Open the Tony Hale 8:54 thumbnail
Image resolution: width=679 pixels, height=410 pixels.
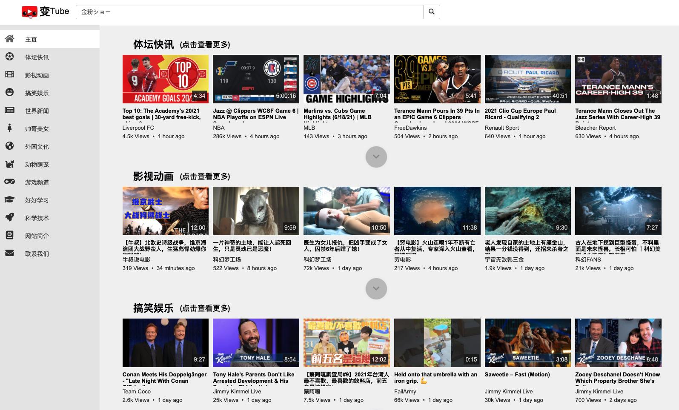(x=256, y=343)
